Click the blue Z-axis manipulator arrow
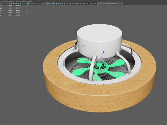The width and height of the screenshot is (167, 125). (103, 52)
